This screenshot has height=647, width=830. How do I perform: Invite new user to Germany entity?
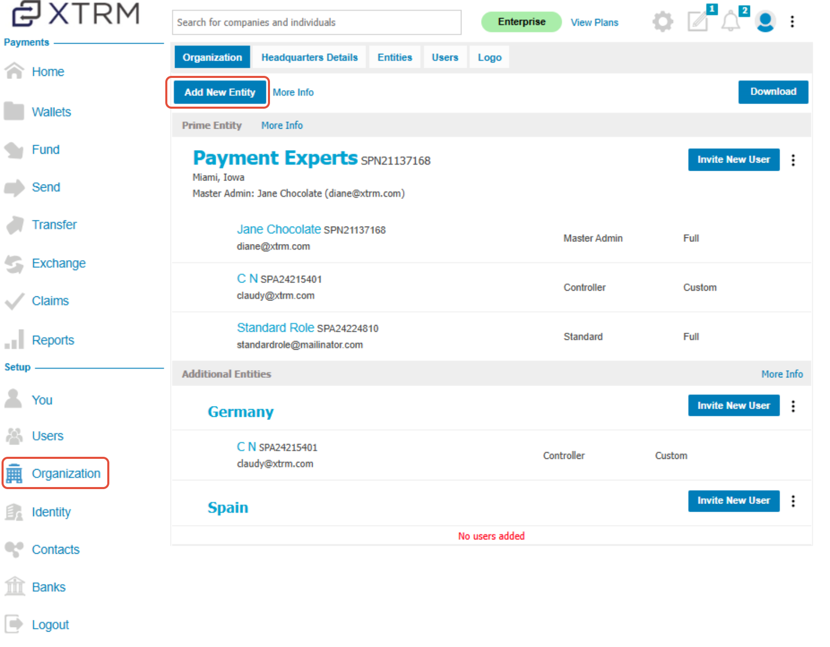[734, 406]
